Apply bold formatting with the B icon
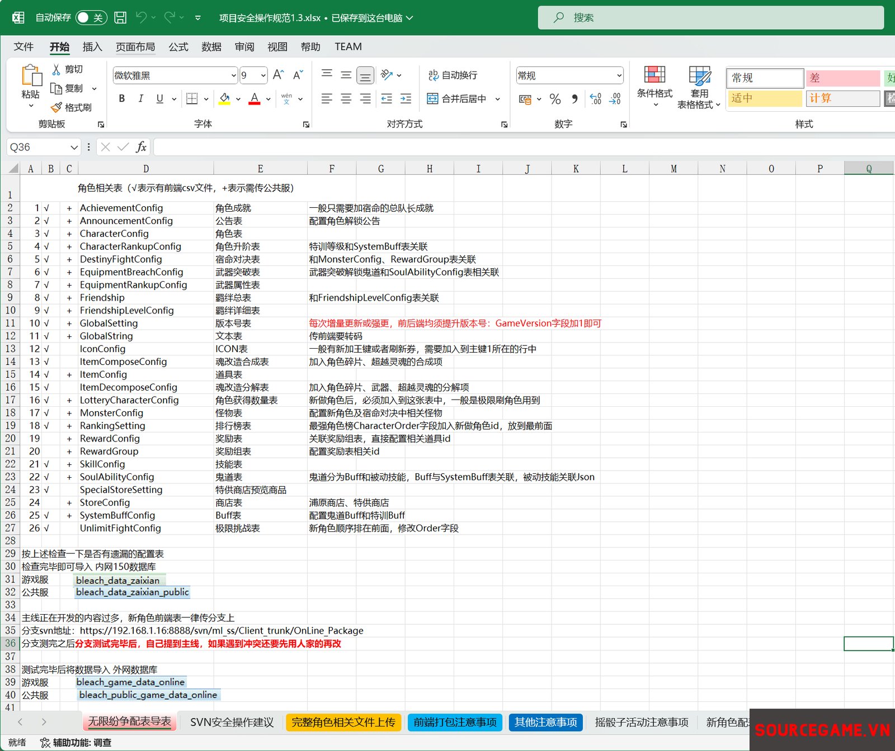Image resolution: width=895 pixels, height=751 pixels. coord(122,99)
